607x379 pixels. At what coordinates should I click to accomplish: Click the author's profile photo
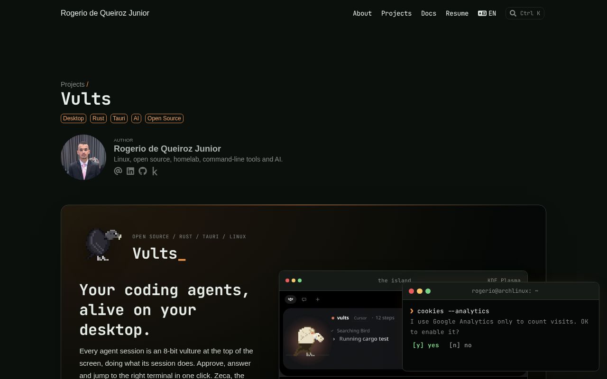(83, 157)
